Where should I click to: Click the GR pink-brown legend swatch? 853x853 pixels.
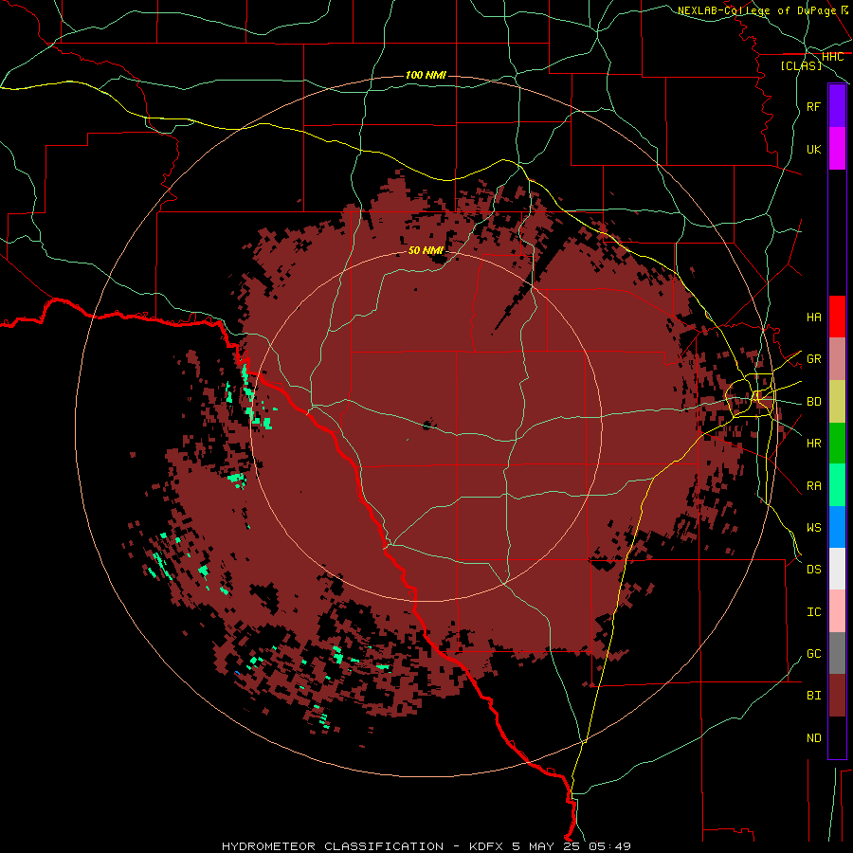point(837,359)
